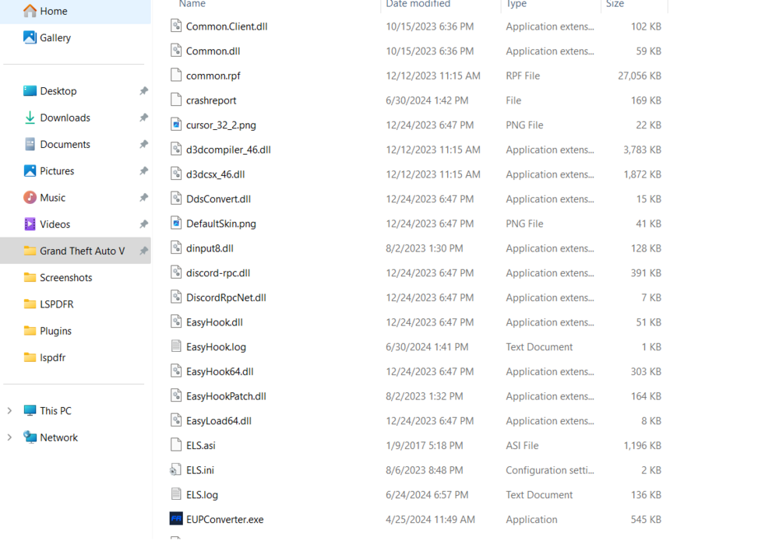The height and width of the screenshot is (541, 779).
Task: Click the ELS.ini configuration file icon
Action: click(x=174, y=469)
